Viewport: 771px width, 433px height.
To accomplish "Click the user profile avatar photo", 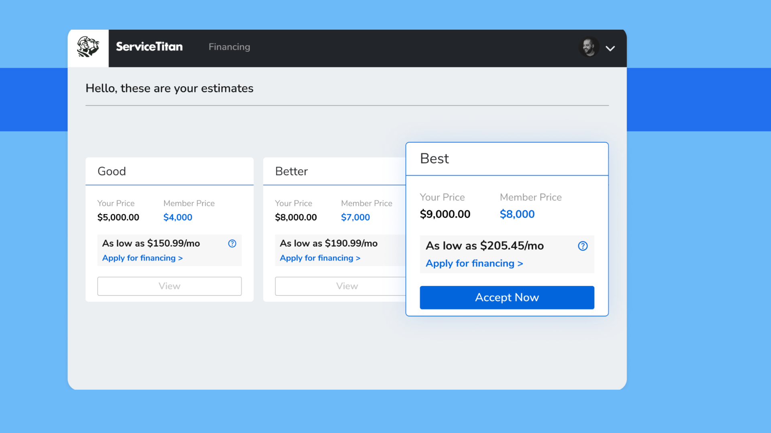I will click(x=589, y=47).
